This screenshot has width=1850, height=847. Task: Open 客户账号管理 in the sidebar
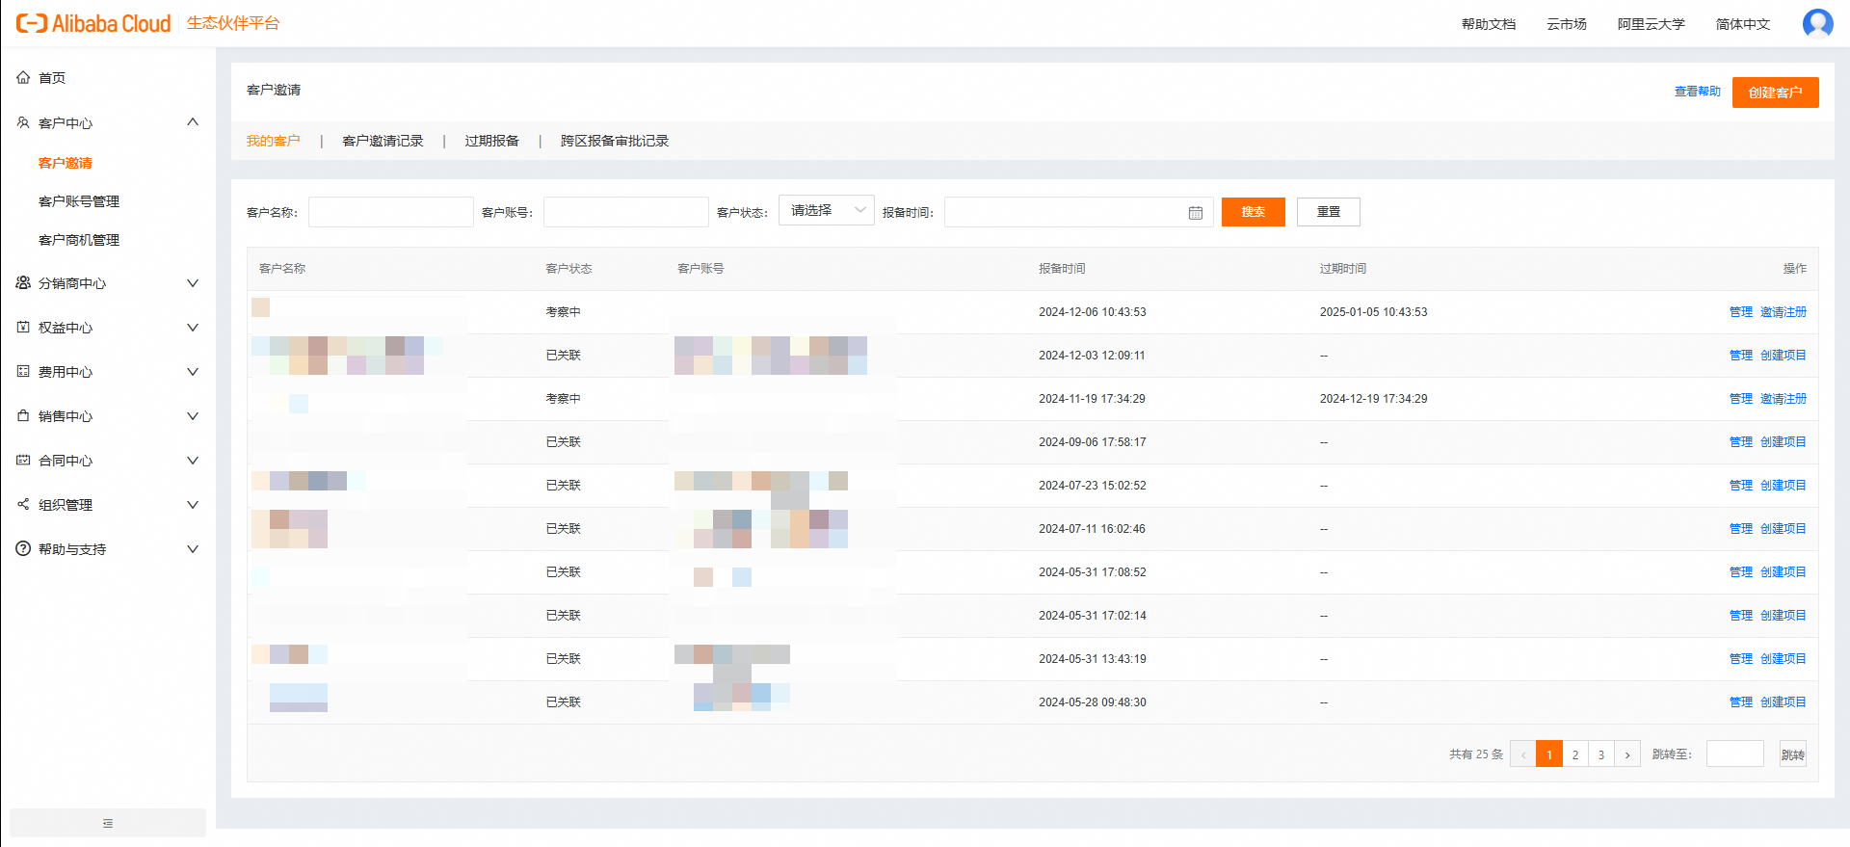pyautogui.click(x=79, y=201)
